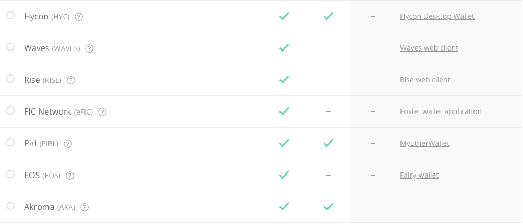Image resolution: width=523 pixels, height=224 pixels.
Task: Select the EOS radio button
Action: click(x=10, y=174)
